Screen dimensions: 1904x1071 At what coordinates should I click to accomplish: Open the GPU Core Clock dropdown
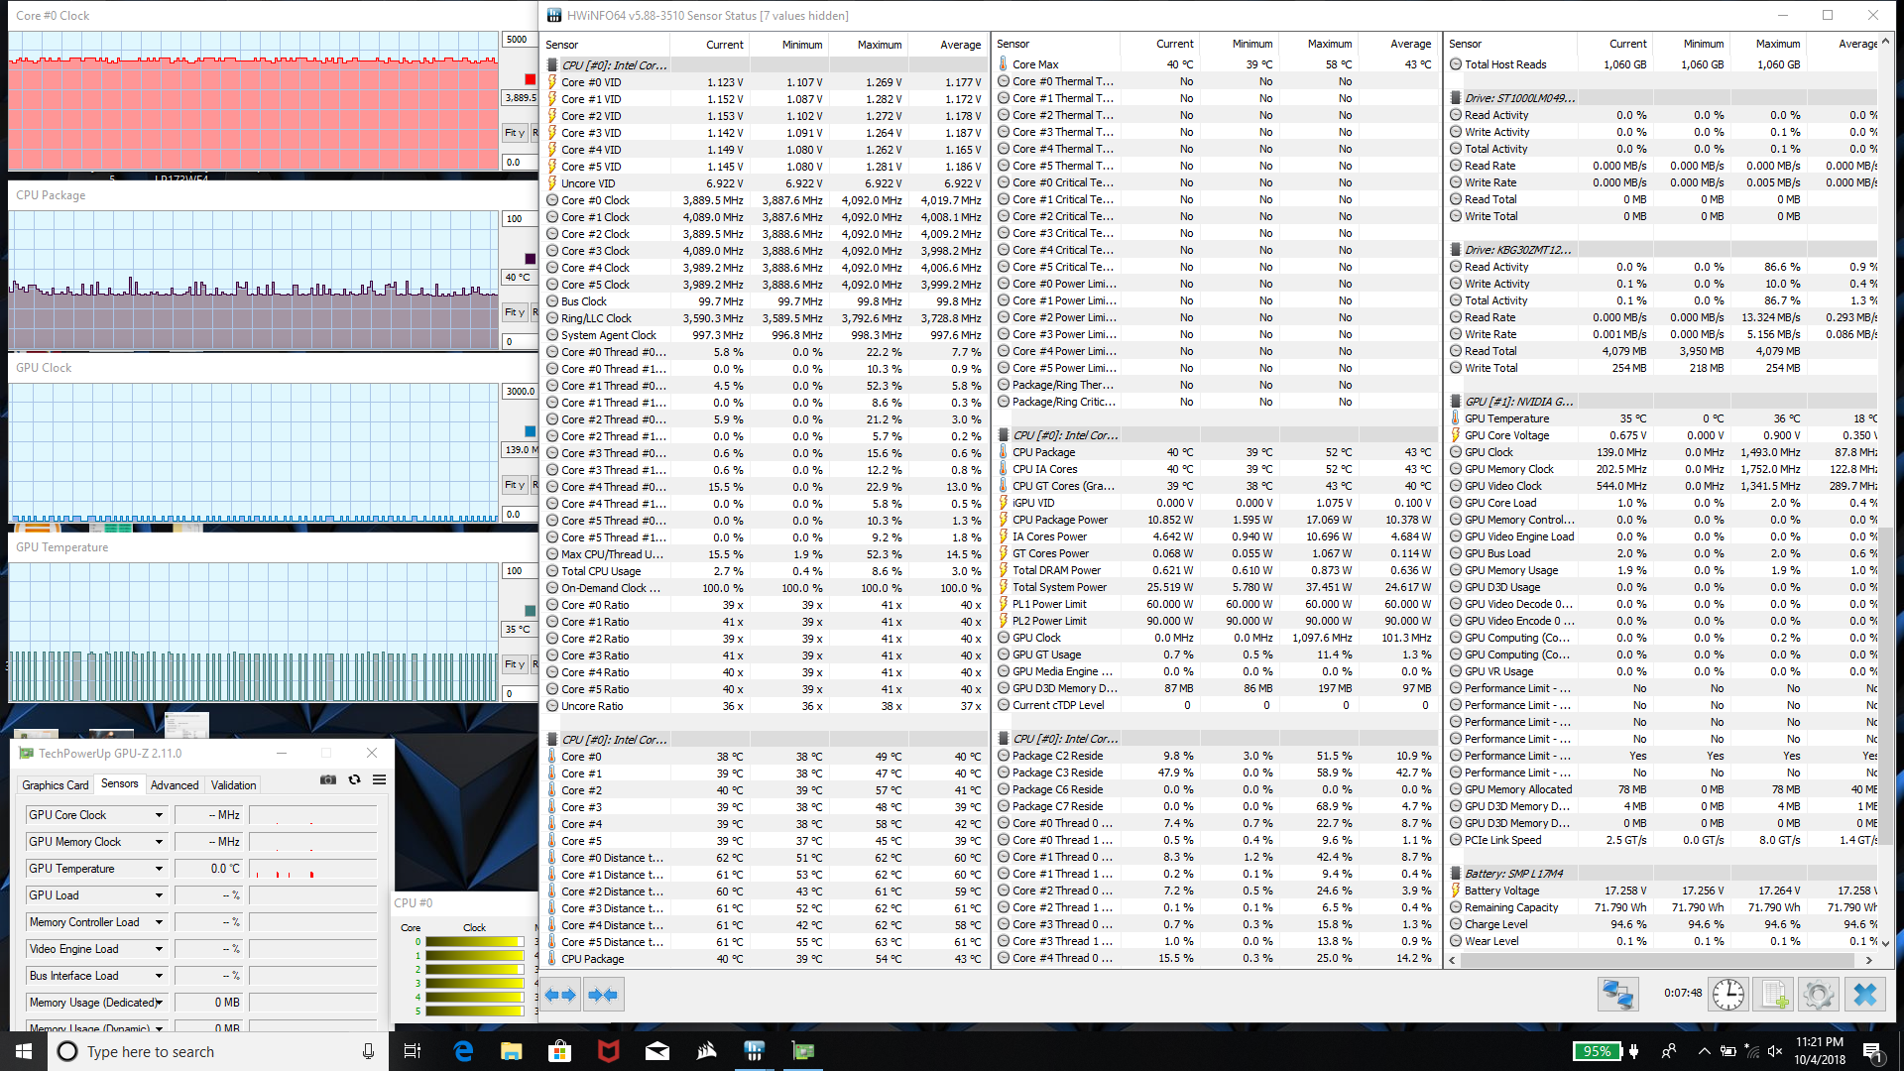click(159, 815)
